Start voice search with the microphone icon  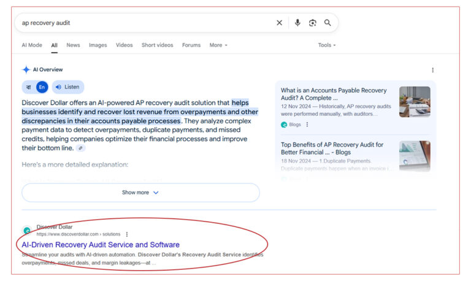pos(297,23)
